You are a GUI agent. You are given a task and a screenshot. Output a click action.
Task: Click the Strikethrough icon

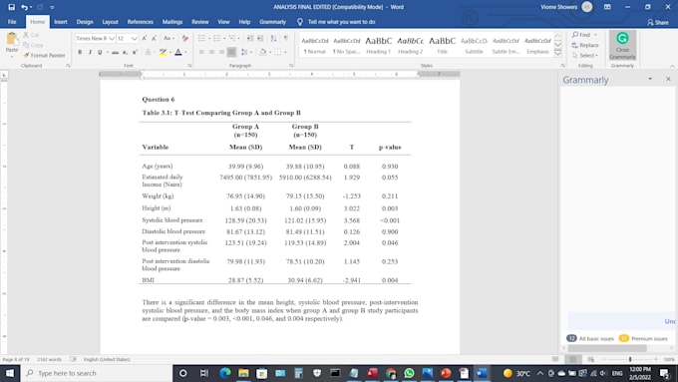[115, 52]
